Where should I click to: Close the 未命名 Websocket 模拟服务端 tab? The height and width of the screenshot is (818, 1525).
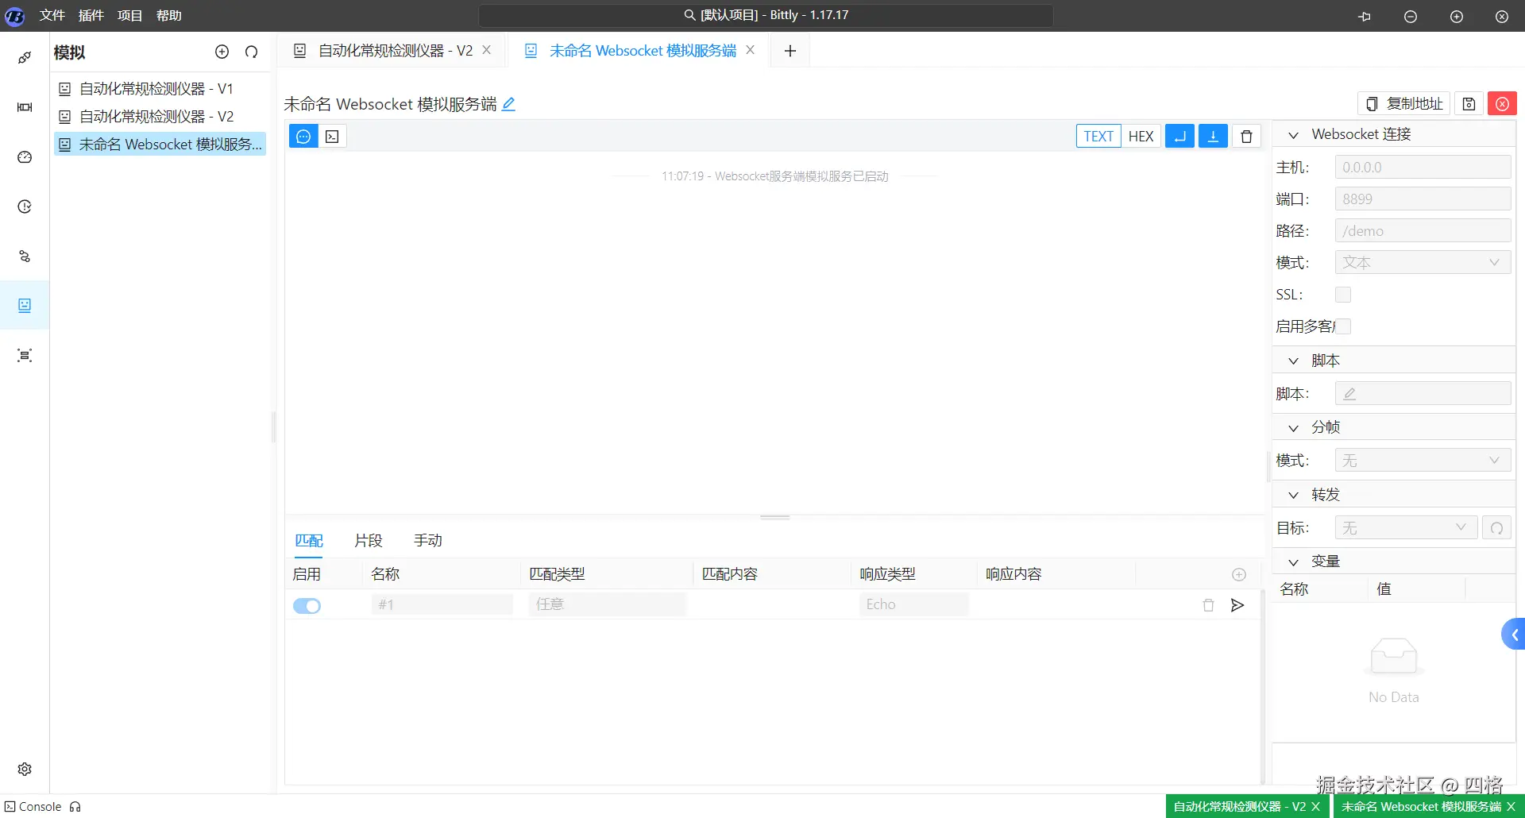[x=751, y=50]
